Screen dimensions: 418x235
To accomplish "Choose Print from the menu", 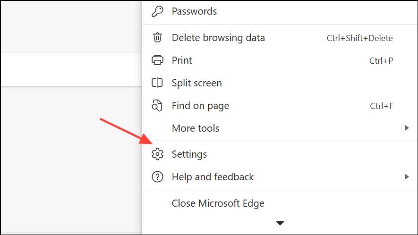I will point(182,60).
